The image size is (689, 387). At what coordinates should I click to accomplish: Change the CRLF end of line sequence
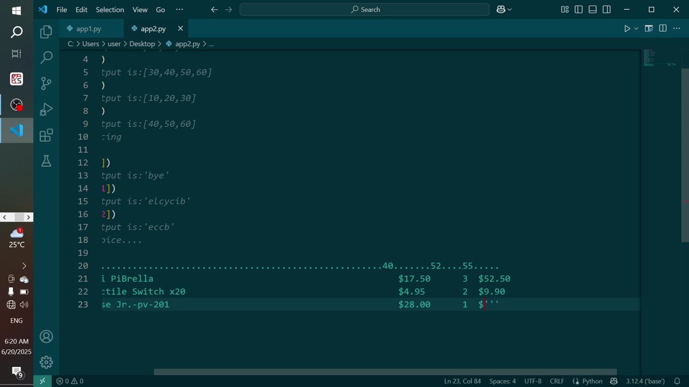click(557, 381)
